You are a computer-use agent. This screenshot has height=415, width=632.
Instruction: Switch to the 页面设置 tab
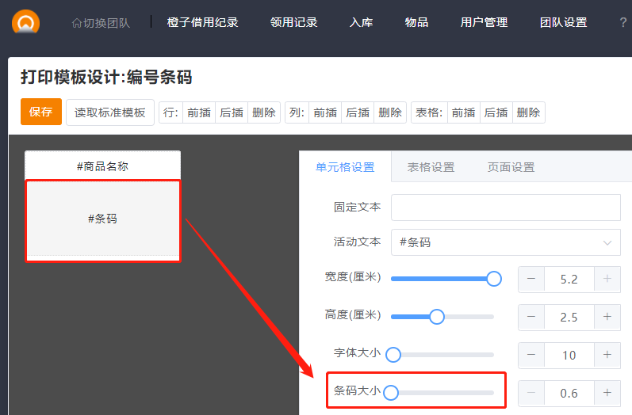pyautogui.click(x=511, y=167)
